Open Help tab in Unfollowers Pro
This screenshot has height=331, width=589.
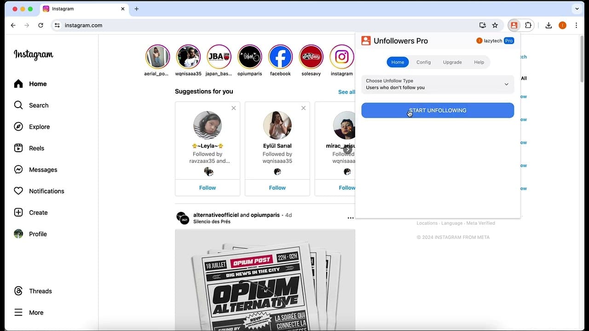coord(479,62)
